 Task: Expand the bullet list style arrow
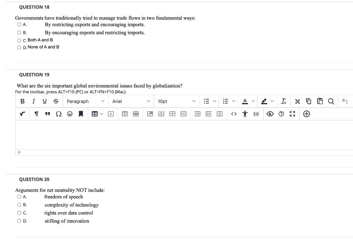point(214,101)
